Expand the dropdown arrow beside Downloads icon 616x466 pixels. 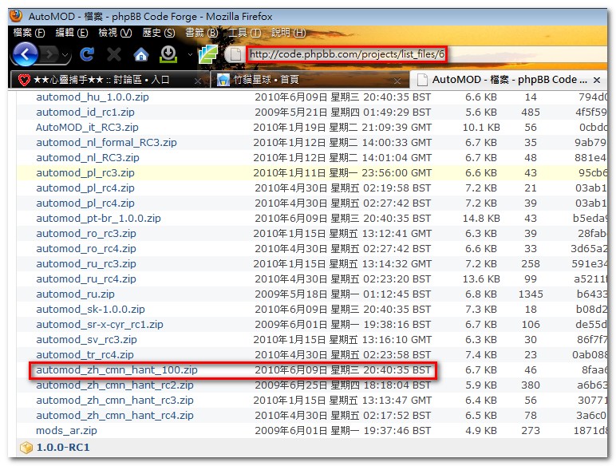(190, 54)
